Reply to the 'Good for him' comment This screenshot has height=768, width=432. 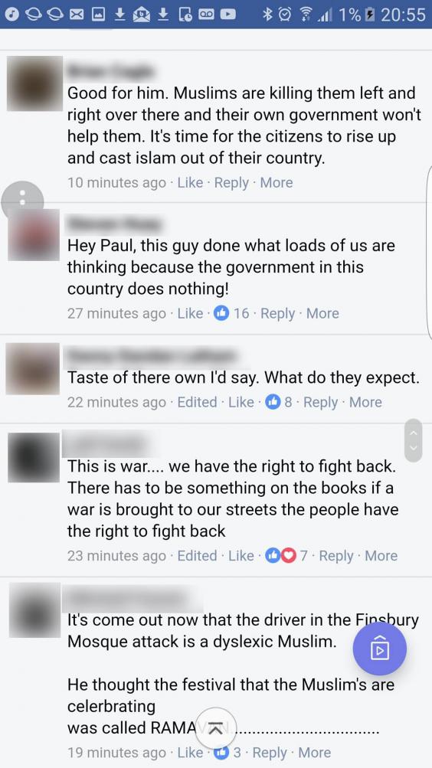pyautogui.click(x=231, y=183)
